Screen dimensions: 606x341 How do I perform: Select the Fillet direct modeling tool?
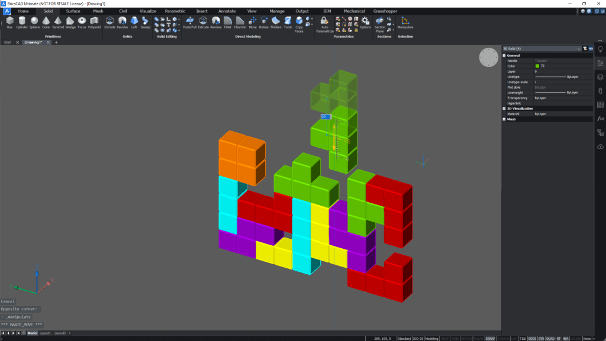[227, 22]
